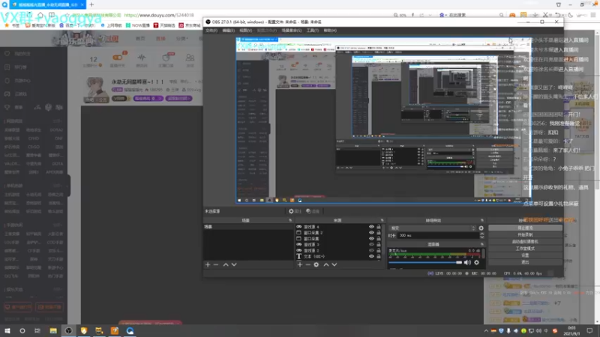Screen dimensions: 600x337
Task: Open the 帮助(H) menu in OBS
Action: tap(330, 31)
